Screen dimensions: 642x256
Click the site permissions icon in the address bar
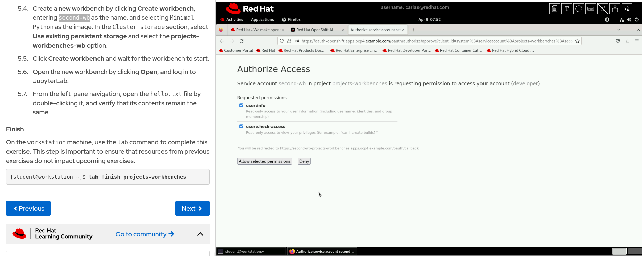click(297, 41)
